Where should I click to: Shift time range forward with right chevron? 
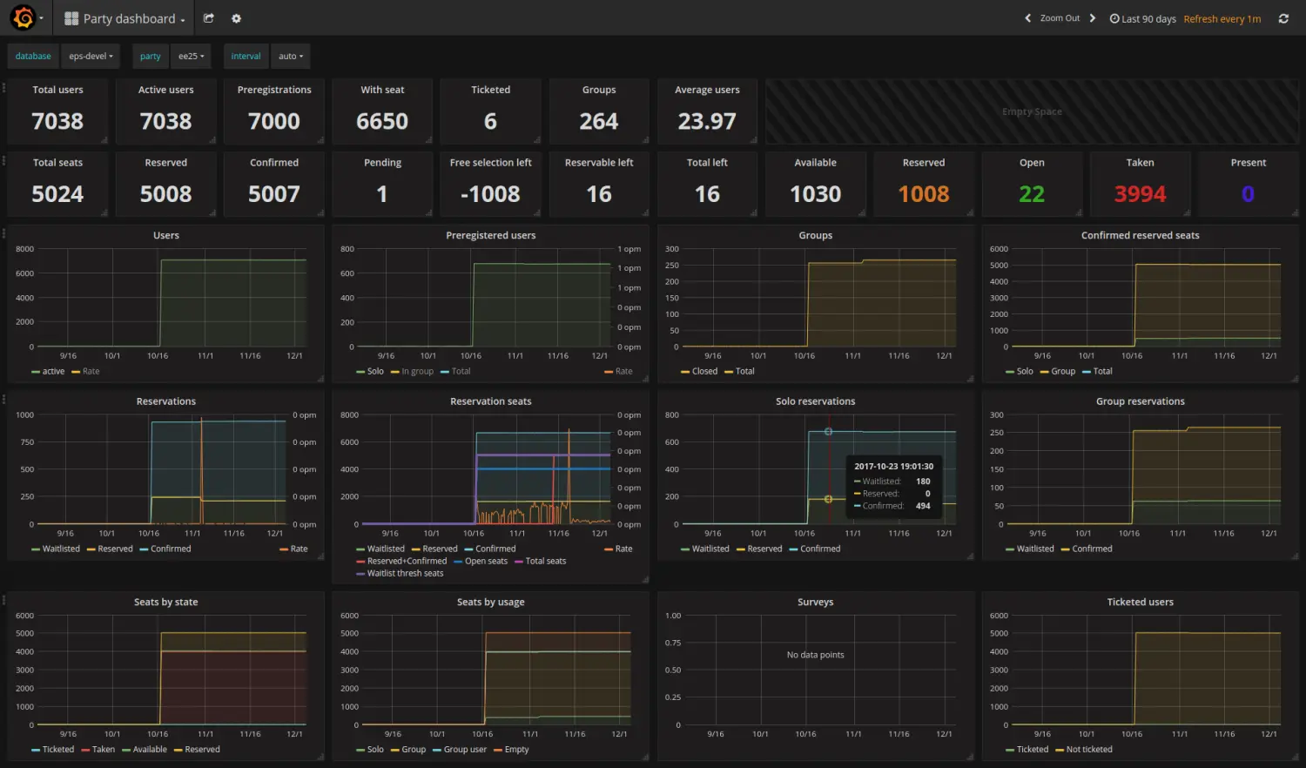1093,18
